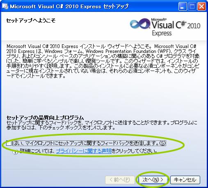208x188 pixels.
Task: Click the Visual Studio infinity logo
Action: click(x=140, y=24)
